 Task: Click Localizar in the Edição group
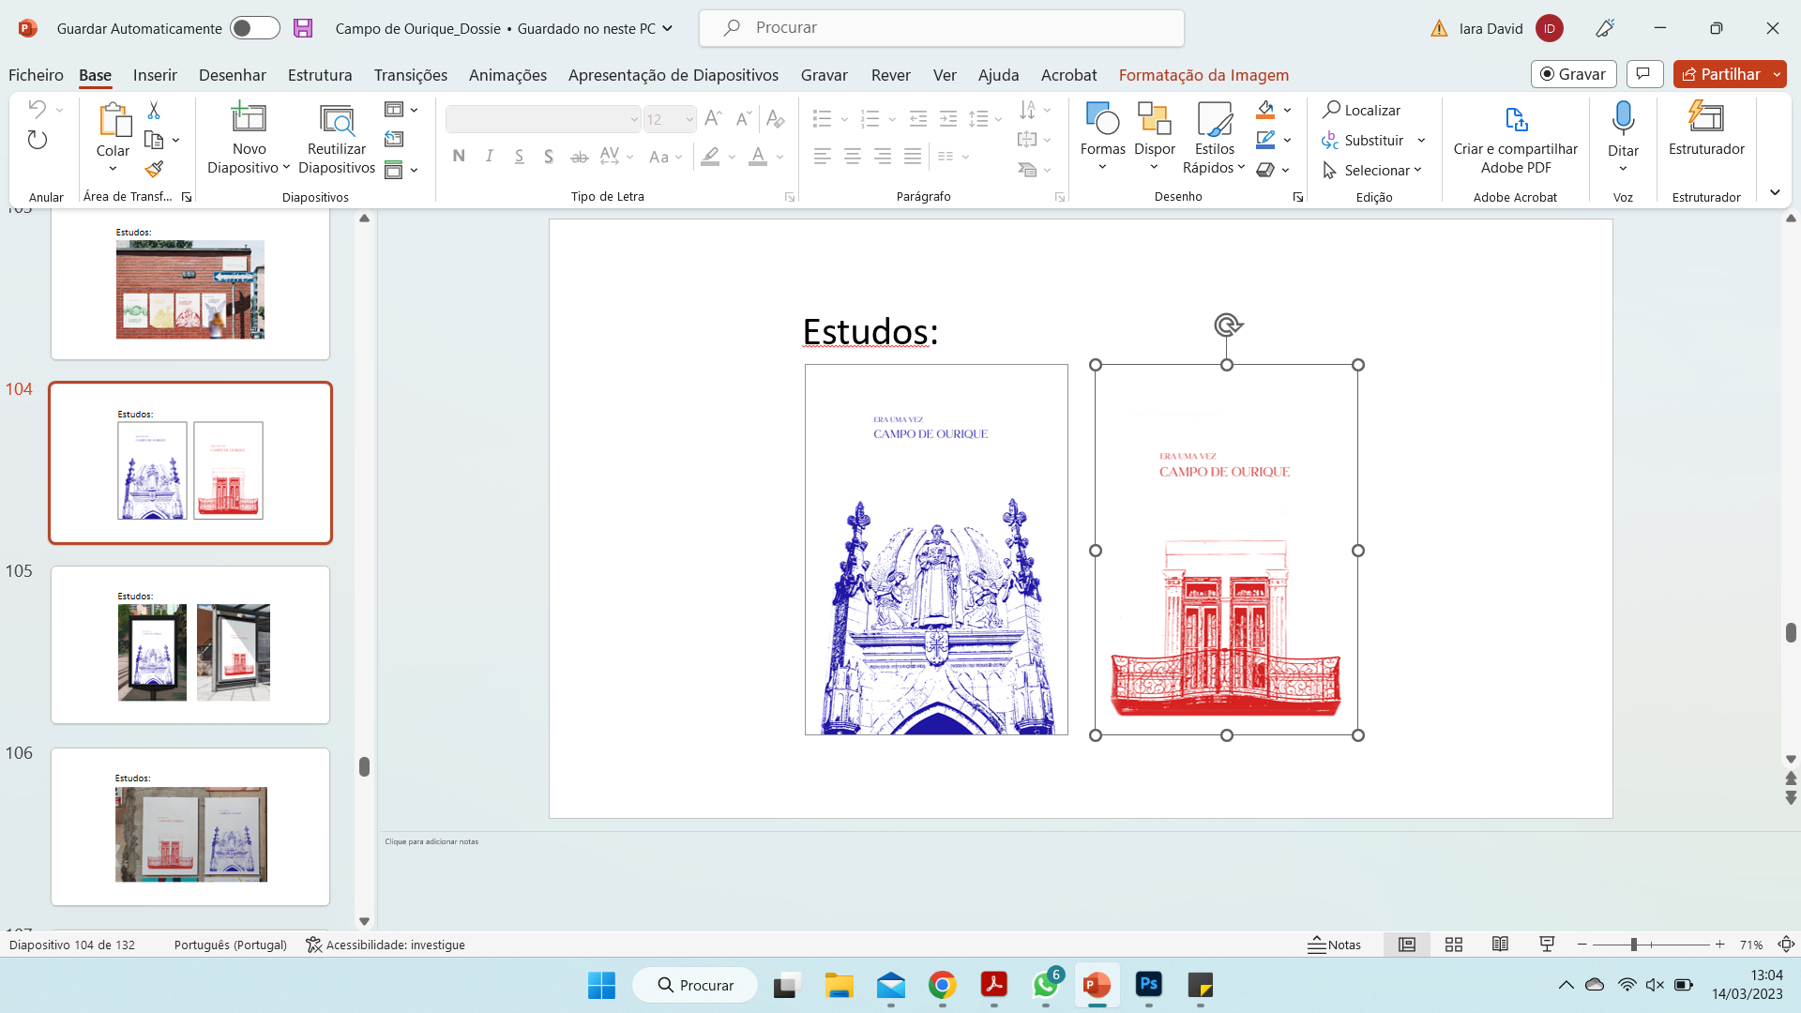point(1361,110)
